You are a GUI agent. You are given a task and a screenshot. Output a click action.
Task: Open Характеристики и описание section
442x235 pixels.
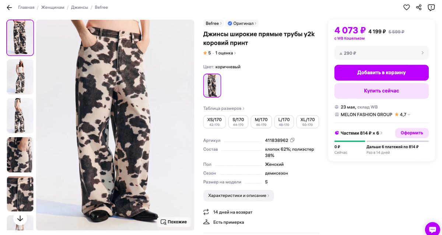click(x=239, y=195)
